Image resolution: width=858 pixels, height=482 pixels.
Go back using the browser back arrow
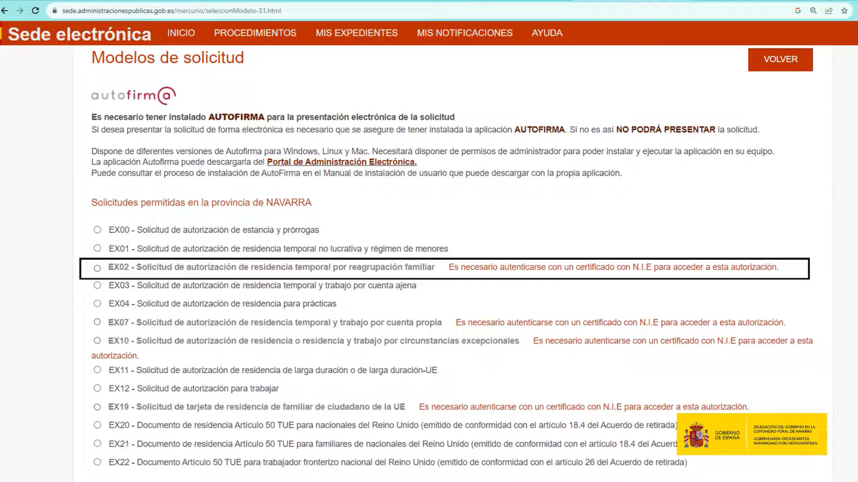tap(5, 10)
